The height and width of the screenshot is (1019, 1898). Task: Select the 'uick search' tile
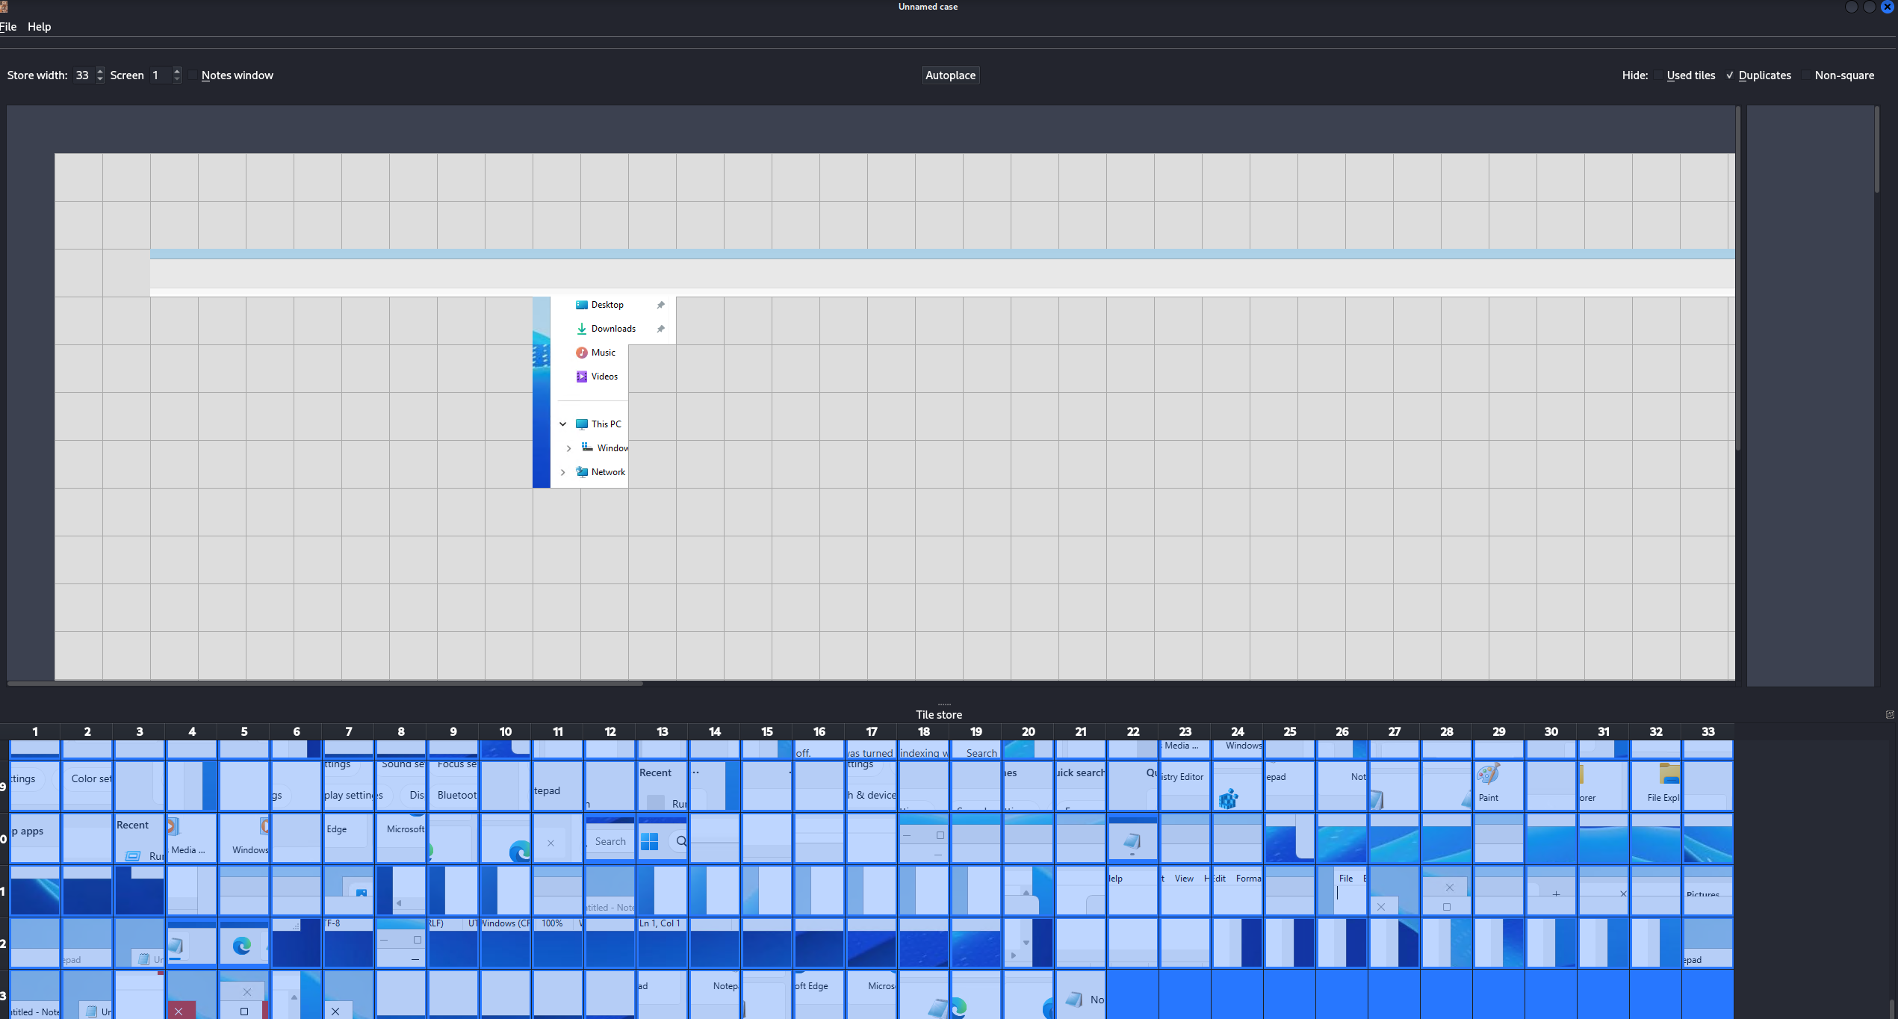pos(1081,786)
